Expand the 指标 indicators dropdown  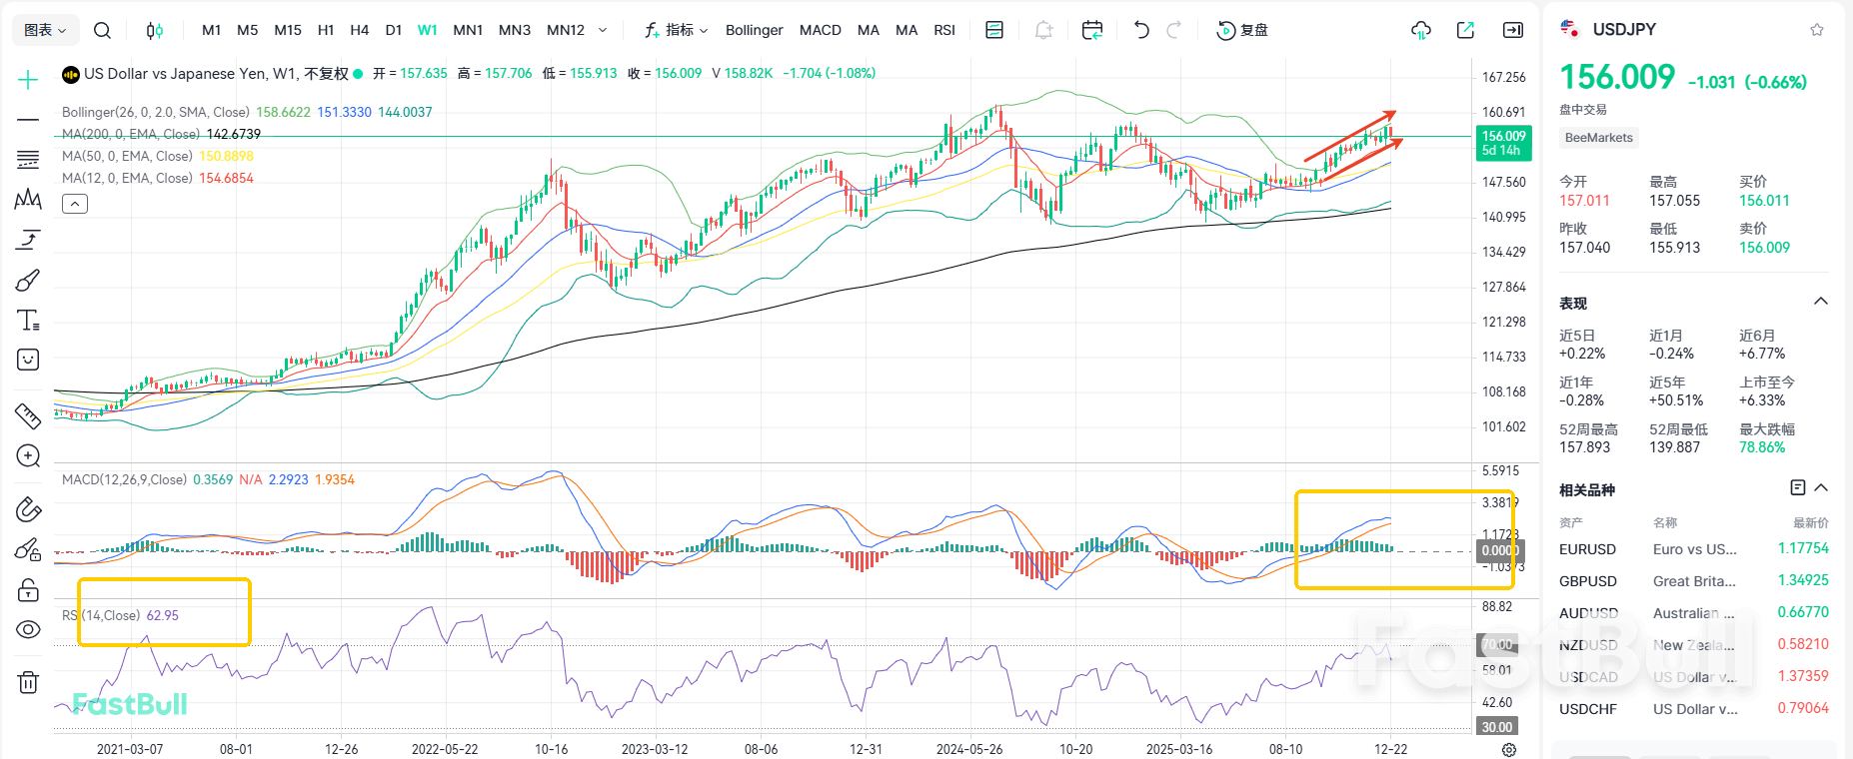coord(677,30)
